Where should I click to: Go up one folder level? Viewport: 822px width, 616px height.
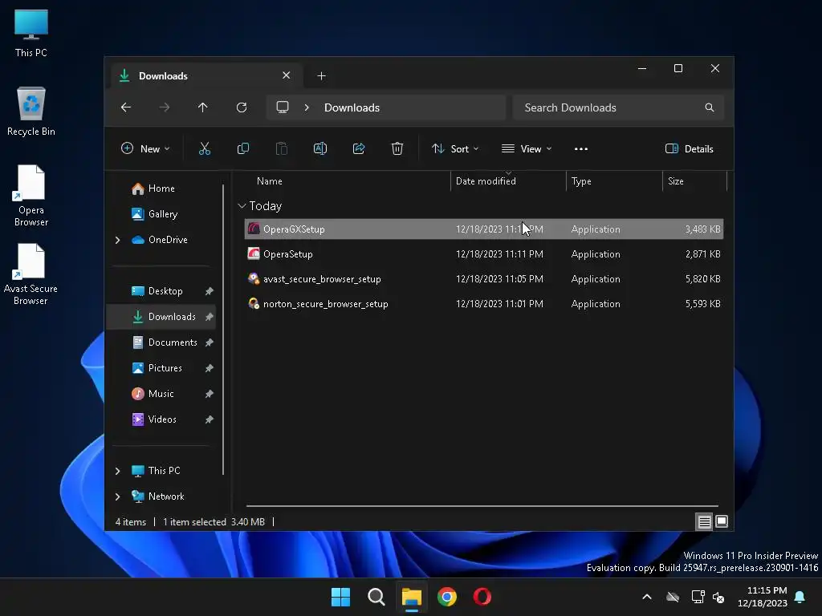point(203,107)
